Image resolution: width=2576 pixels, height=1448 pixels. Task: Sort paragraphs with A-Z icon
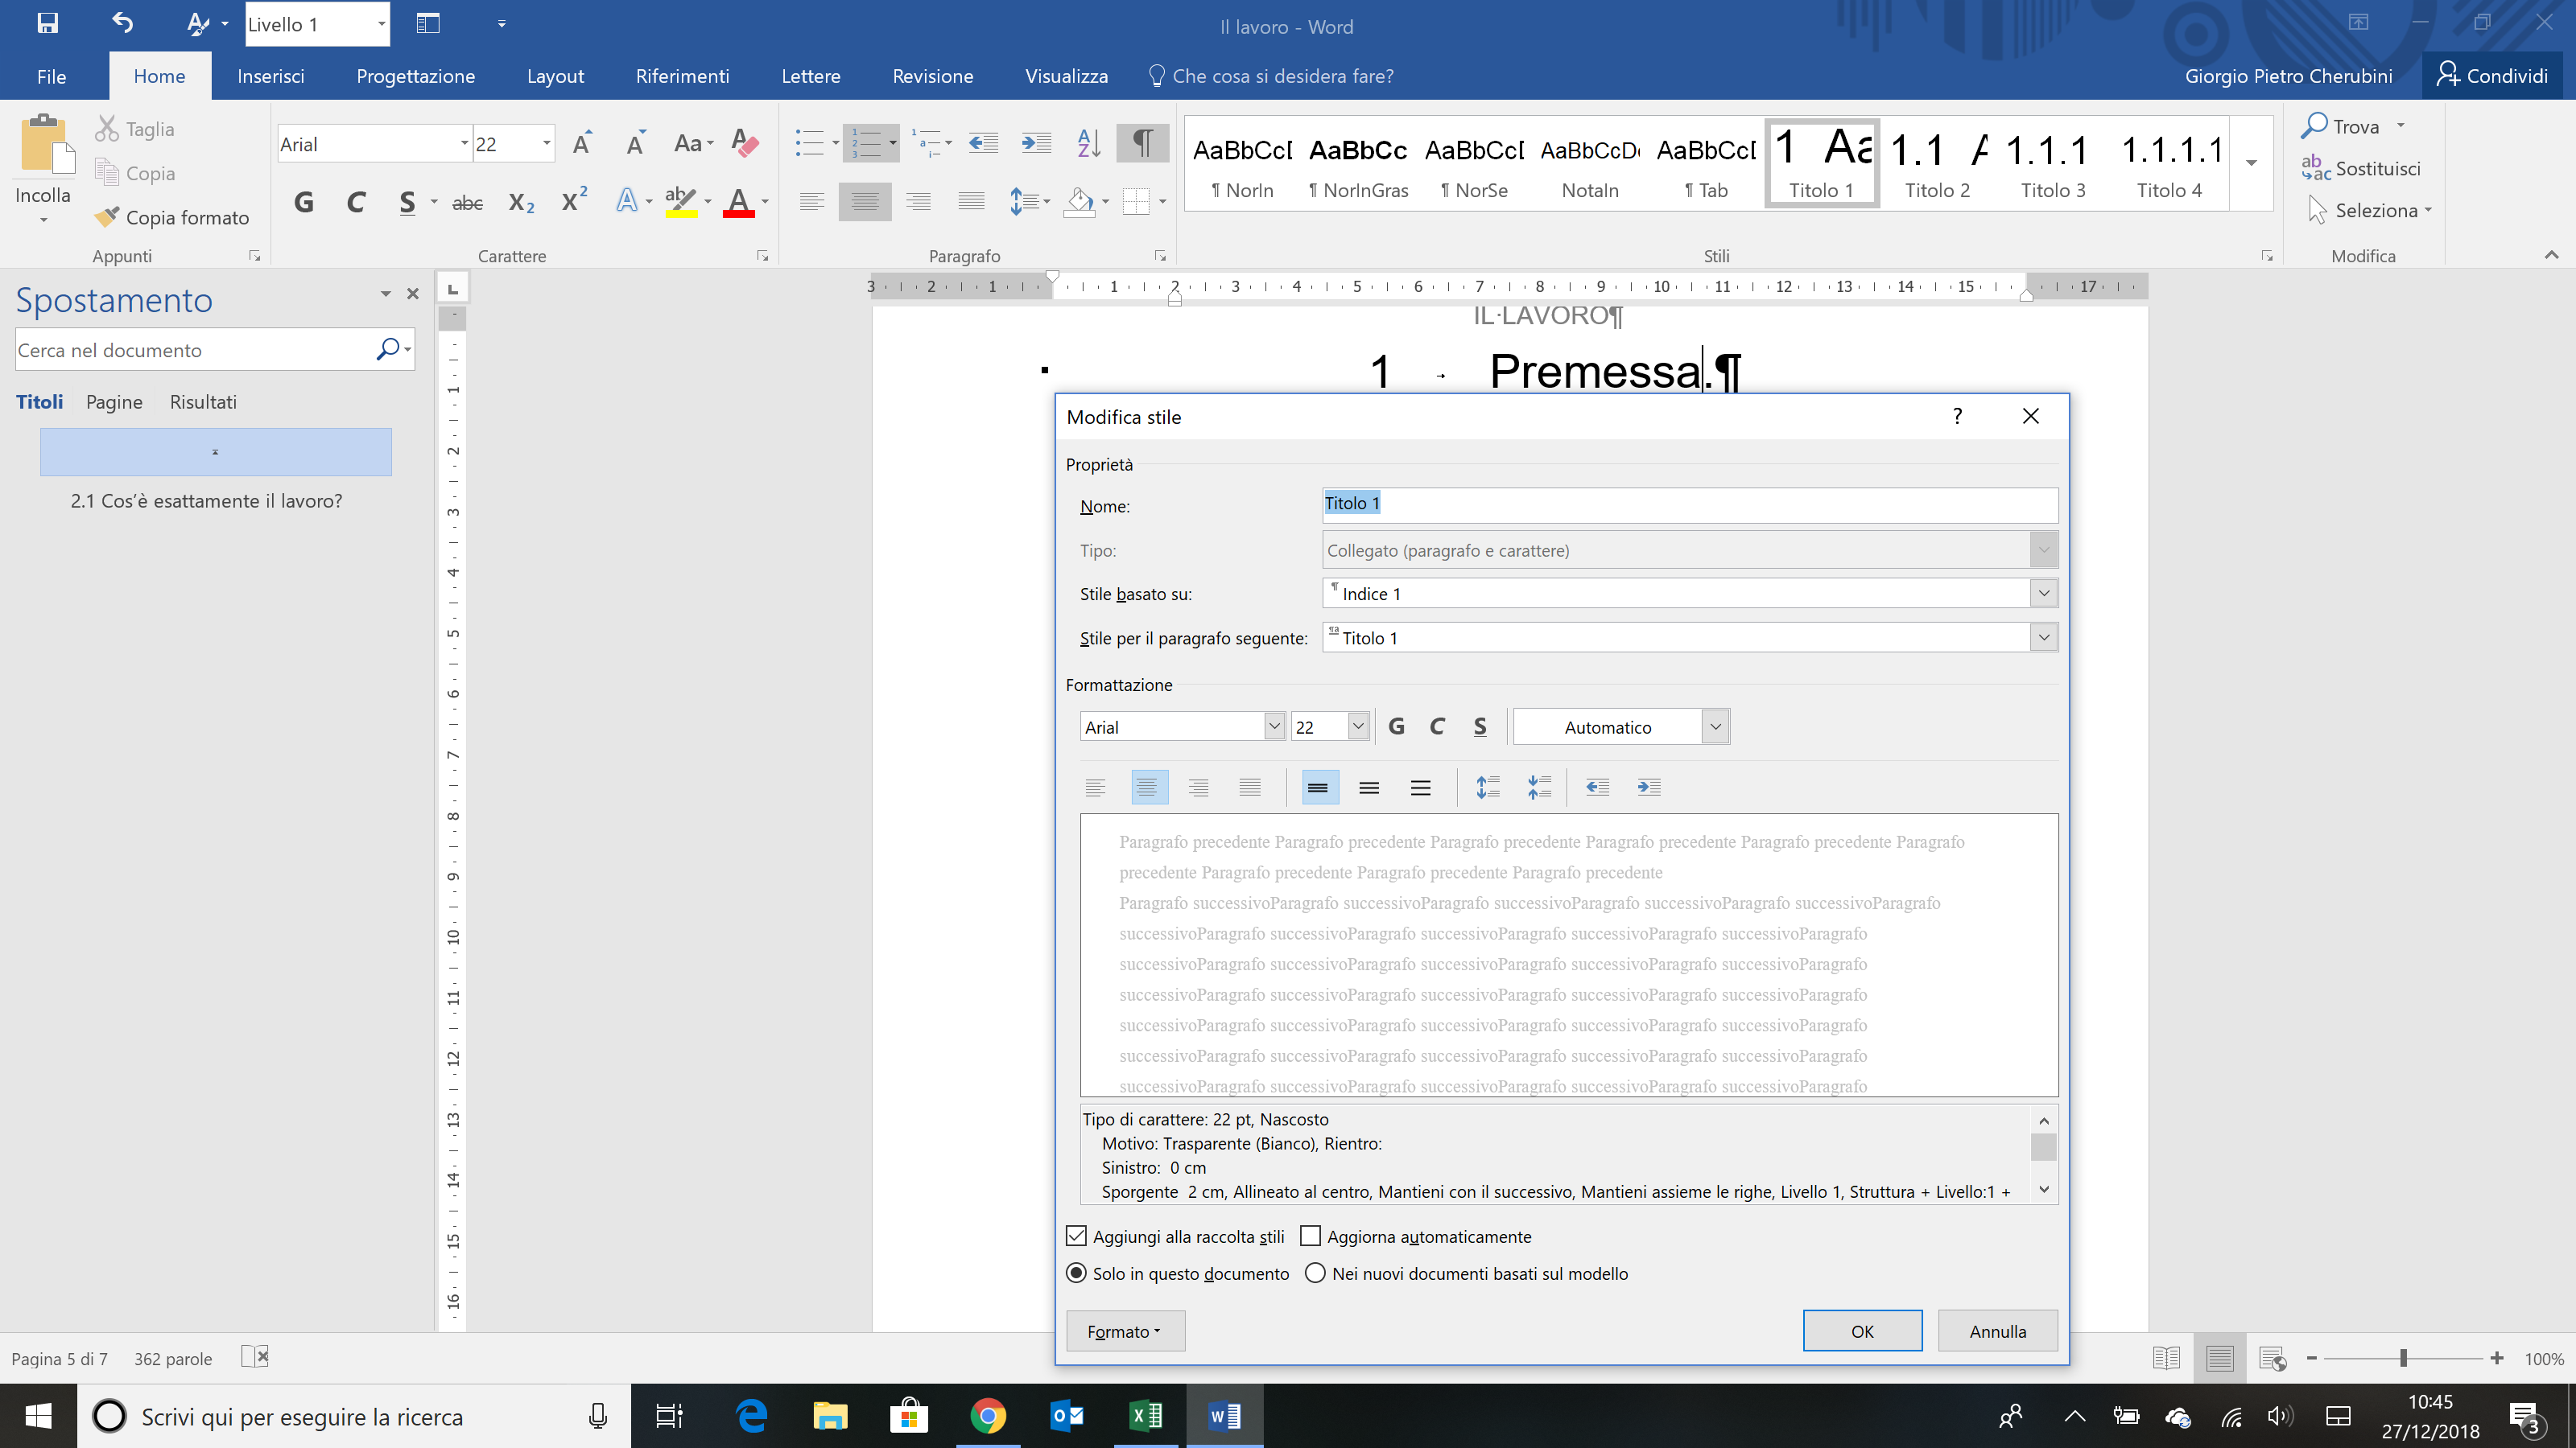click(1088, 144)
